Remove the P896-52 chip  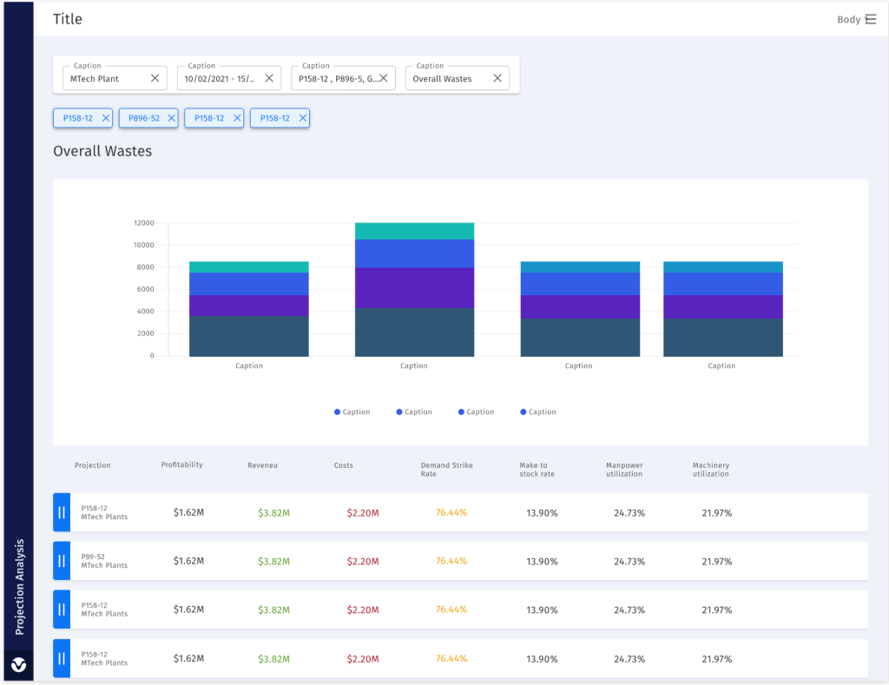[171, 118]
